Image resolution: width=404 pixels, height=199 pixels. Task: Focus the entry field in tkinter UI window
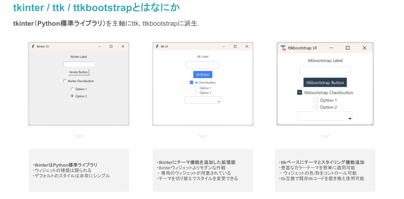[x=79, y=64]
